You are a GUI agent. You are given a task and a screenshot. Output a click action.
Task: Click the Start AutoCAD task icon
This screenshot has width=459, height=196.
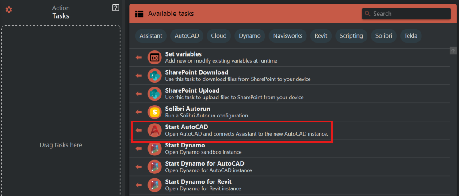(x=155, y=130)
